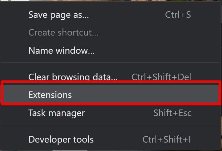Image resolution: width=222 pixels, height=151 pixels.
Task: Click the word 'Extensions' in highlighted row
Action: pyautogui.click(x=50, y=95)
